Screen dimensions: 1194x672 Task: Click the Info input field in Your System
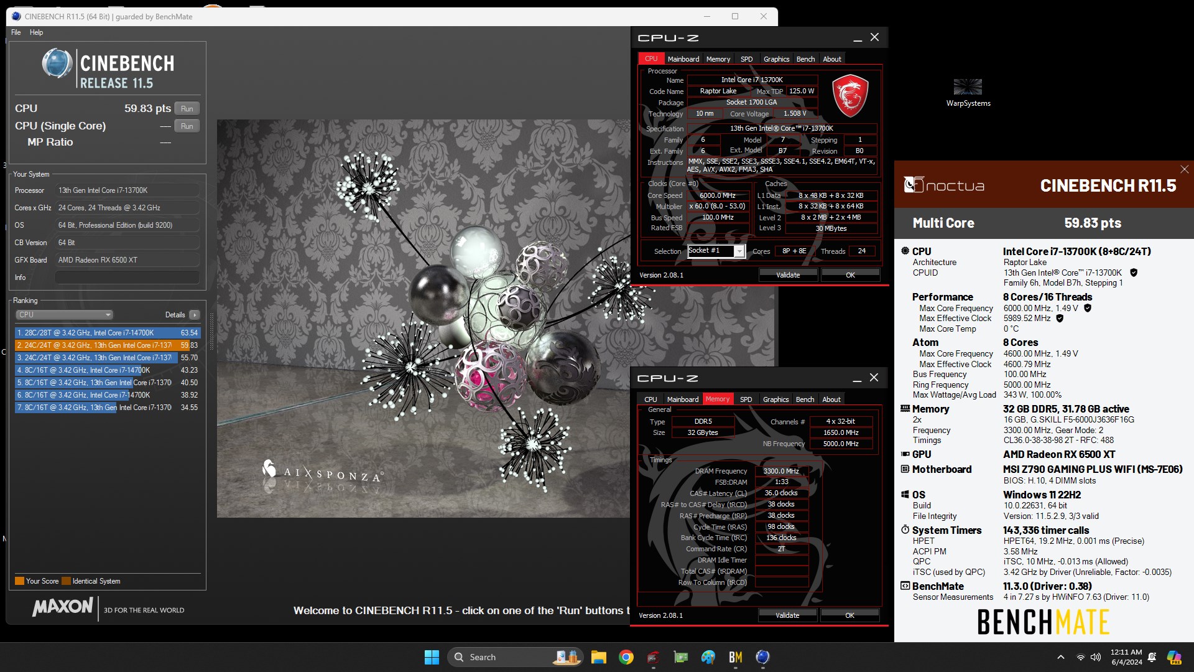click(127, 278)
